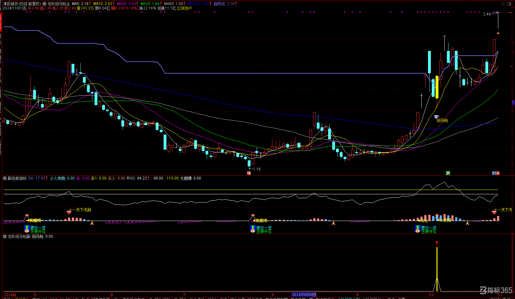Open the main indicator dropdown beside 龙吟回马枪主
515x299 pixels.
pos(44,4)
